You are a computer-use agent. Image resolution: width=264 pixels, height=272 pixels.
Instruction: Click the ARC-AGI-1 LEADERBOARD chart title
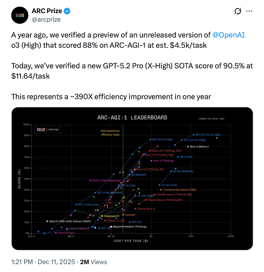(x=132, y=117)
